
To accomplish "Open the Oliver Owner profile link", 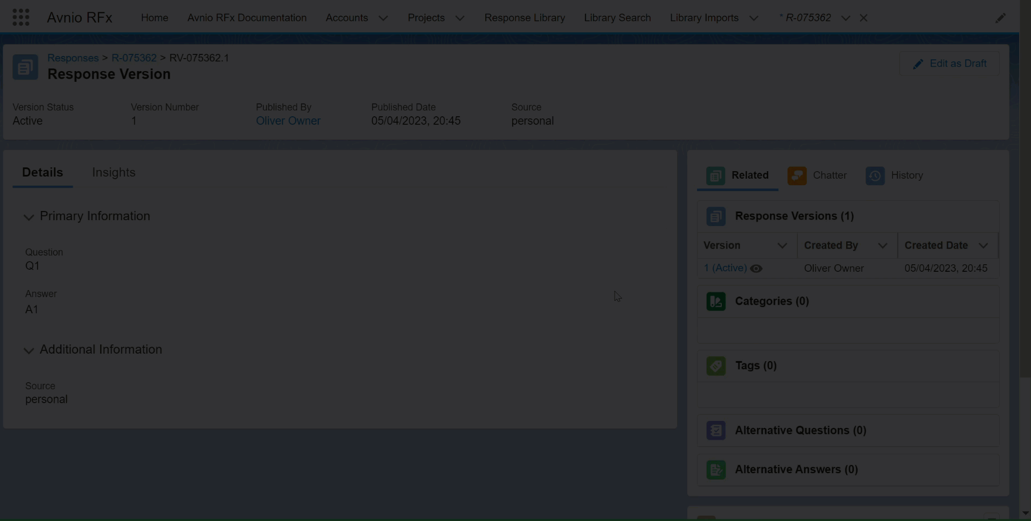I will point(288,121).
